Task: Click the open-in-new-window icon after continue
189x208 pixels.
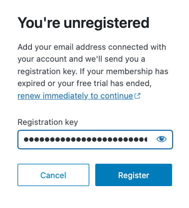Action: (x=137, y=96)
